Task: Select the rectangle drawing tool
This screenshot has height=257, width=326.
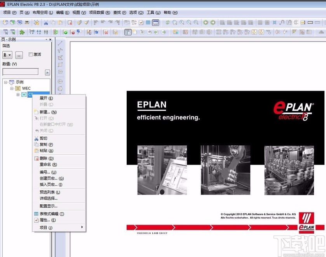Action: point(60,65)
